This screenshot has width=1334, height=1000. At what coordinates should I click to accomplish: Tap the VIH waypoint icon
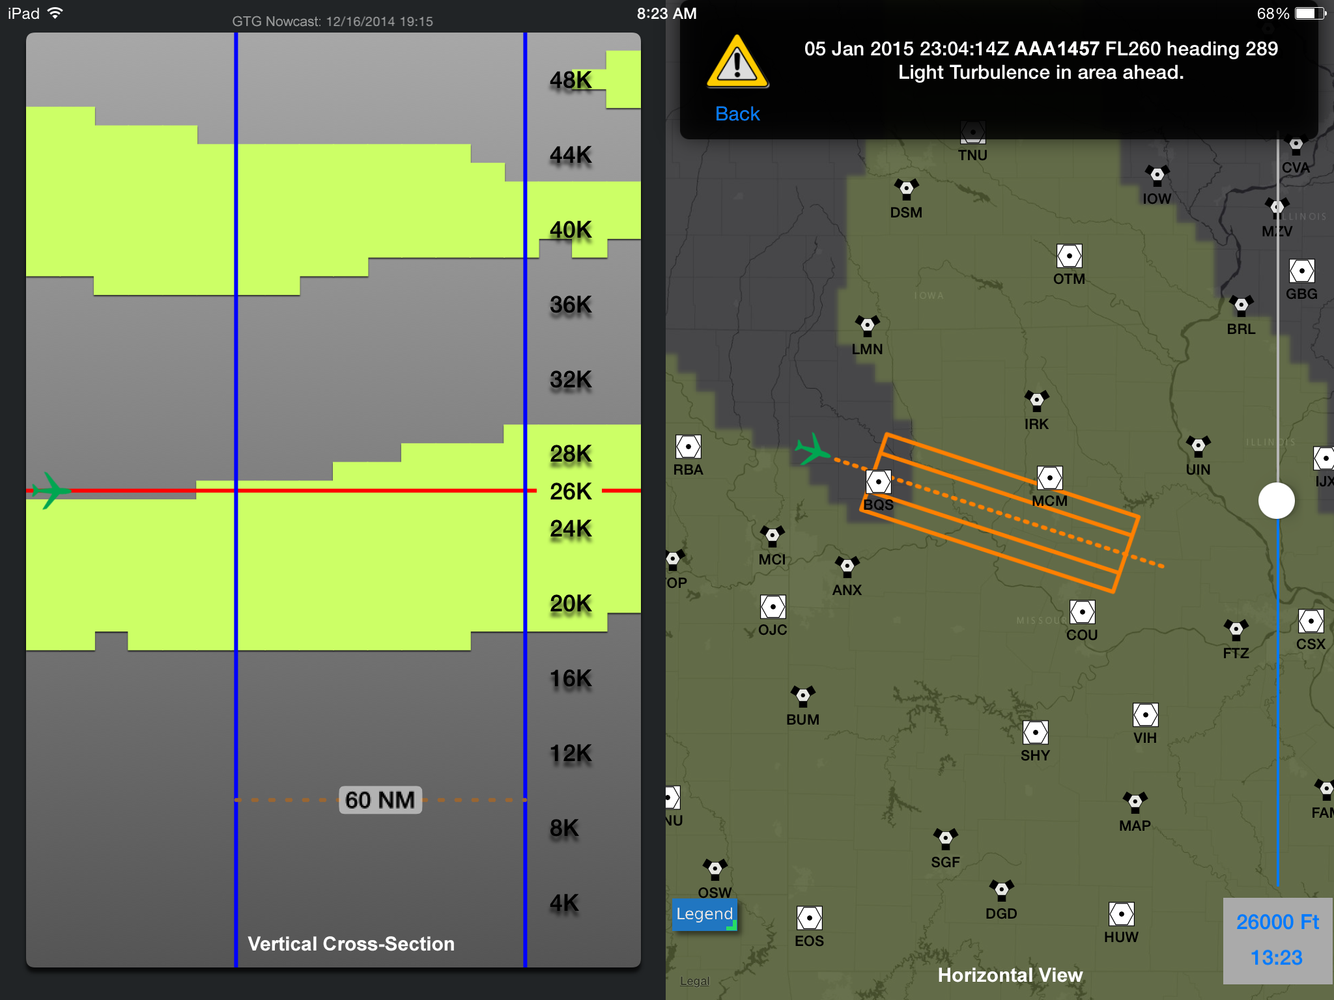click(x=1145, y=715)
